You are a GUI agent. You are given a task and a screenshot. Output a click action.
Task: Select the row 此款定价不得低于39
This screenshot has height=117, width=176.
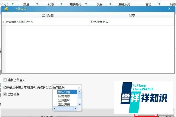(48, 22)
